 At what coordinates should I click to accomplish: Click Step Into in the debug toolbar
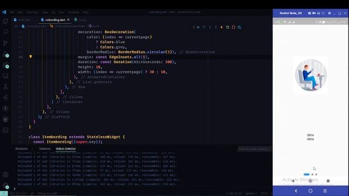coord(210,27)
